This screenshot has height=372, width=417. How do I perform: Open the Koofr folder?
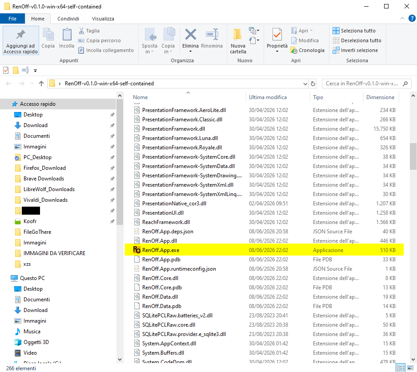(30, 221)
